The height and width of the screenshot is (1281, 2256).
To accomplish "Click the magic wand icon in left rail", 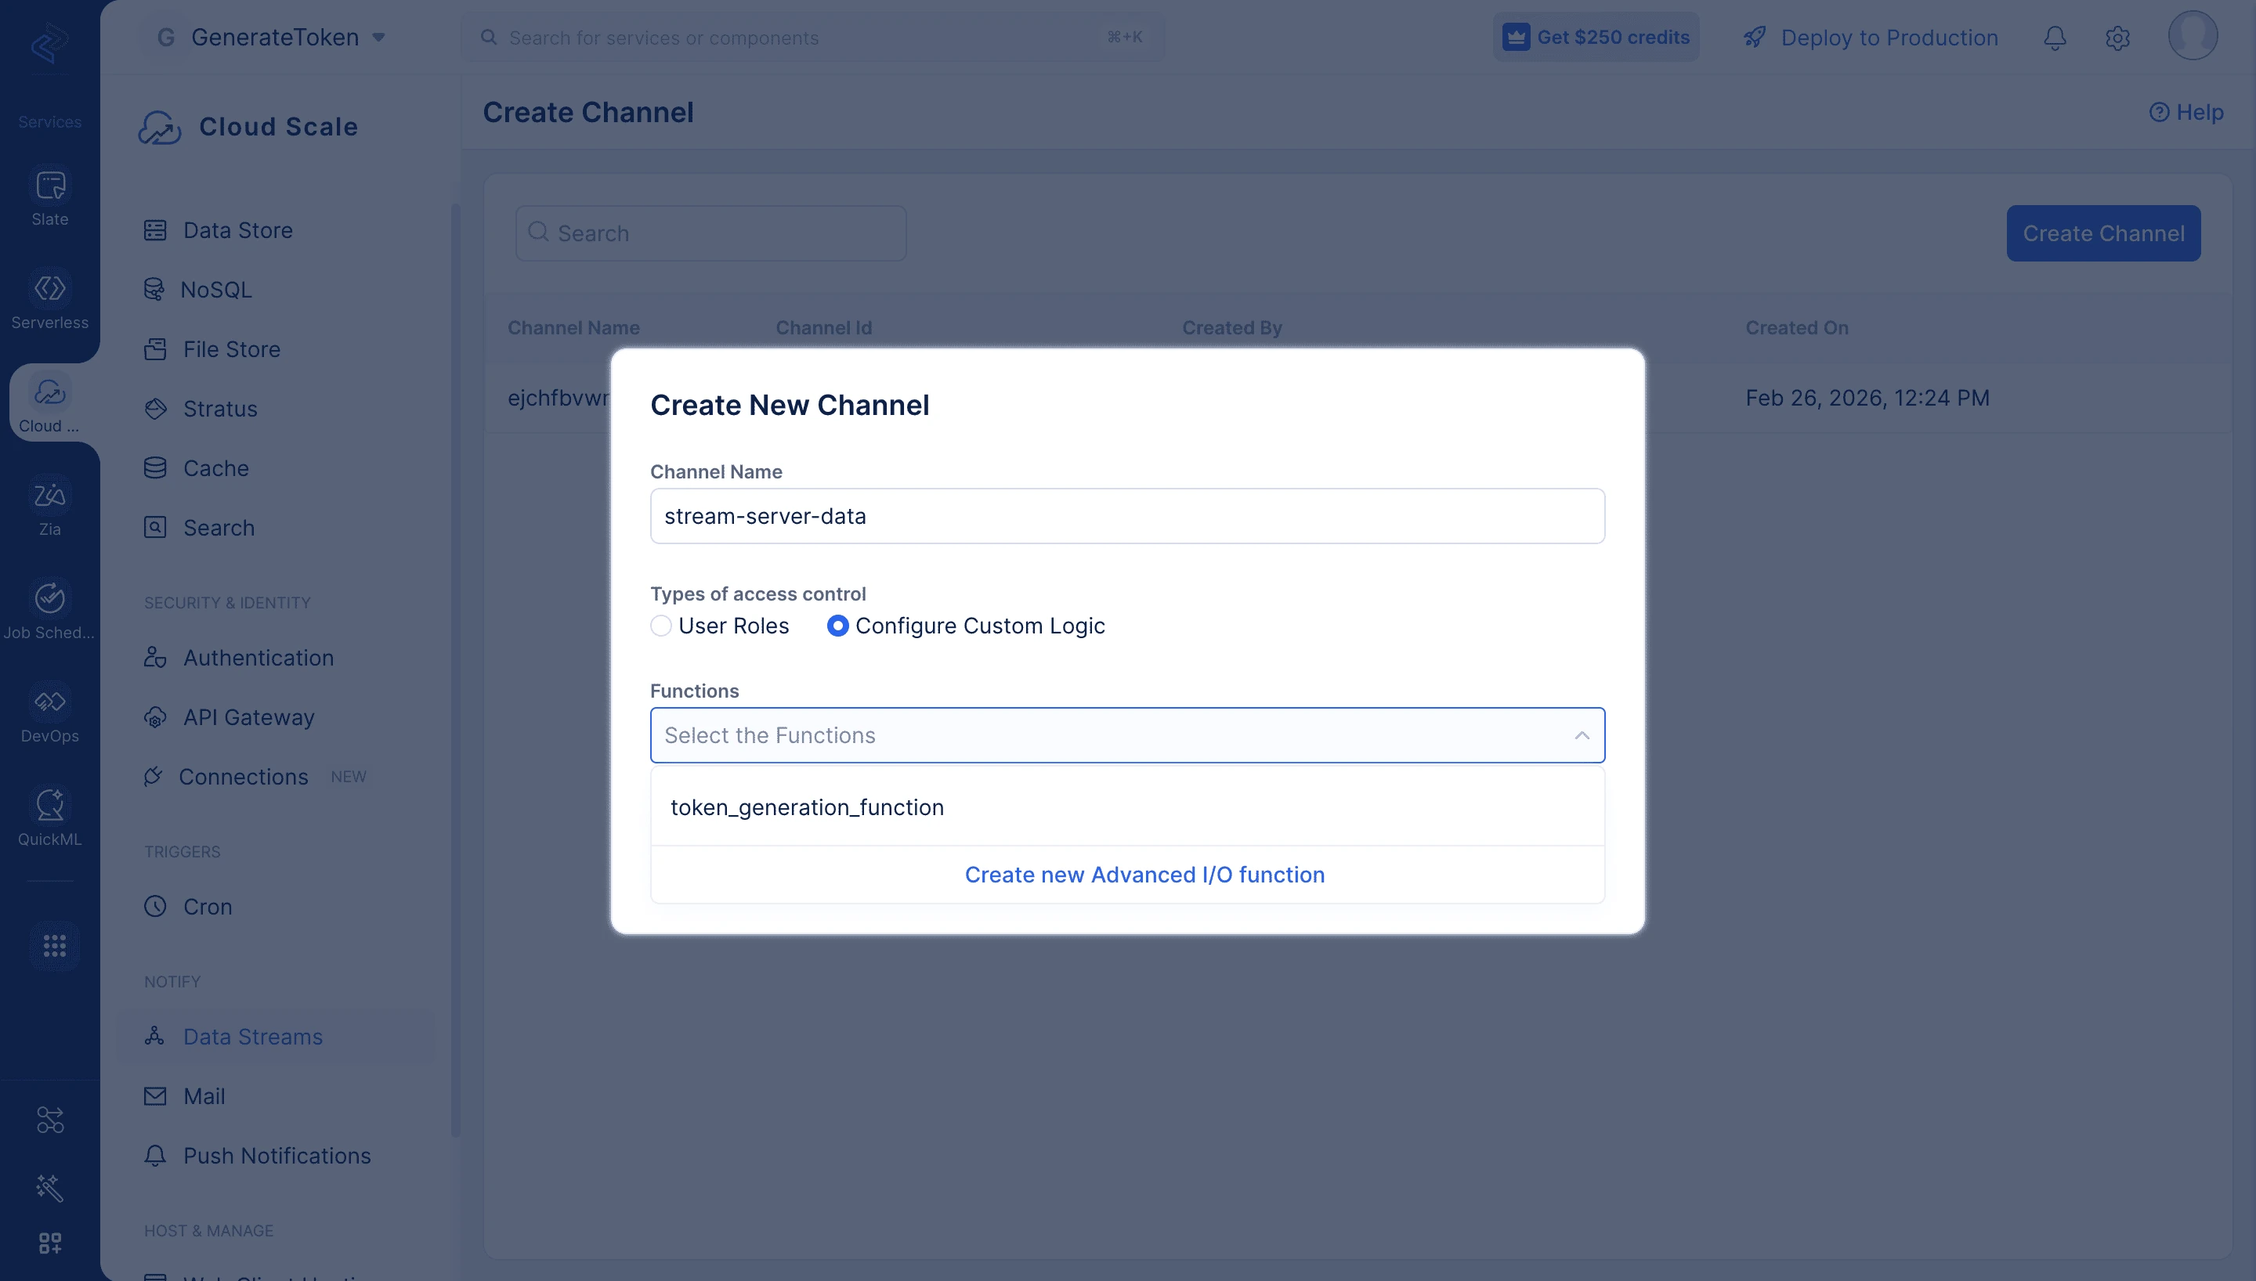I will [x=50, y=1188].
